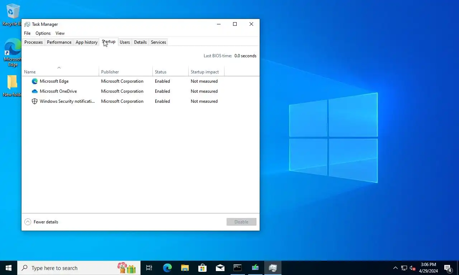Viewport: 459px width, 275px height.
Task: Click Enabled status for Microsoft OneDrive
Action: [162, 91]
